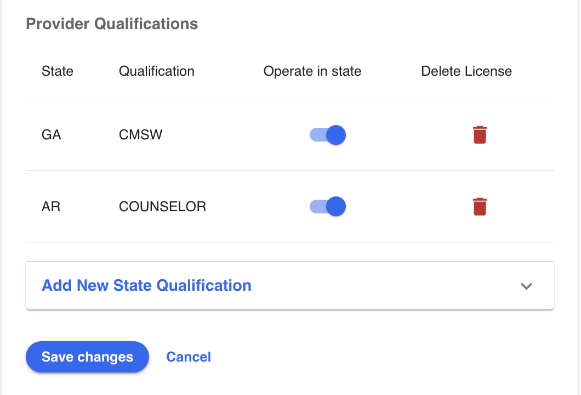Disable operating in GA state
This screenshot has width=581, height=395.
(x=328, y=134)
